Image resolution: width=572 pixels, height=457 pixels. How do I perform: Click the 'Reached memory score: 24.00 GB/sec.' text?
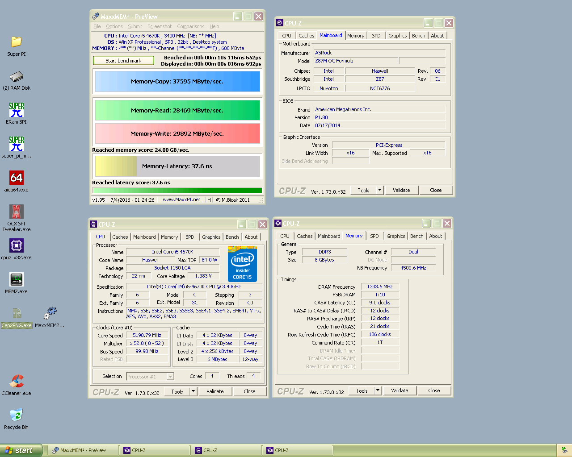(141, 150)
